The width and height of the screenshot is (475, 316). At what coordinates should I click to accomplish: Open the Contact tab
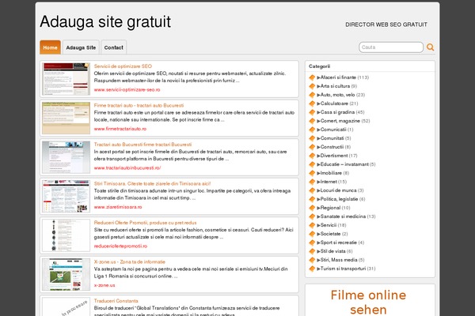coord(113,47)
